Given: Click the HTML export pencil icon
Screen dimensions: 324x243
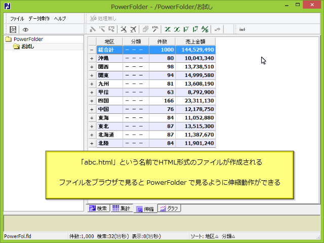Looking at the screenshot, I should (155, 29).
